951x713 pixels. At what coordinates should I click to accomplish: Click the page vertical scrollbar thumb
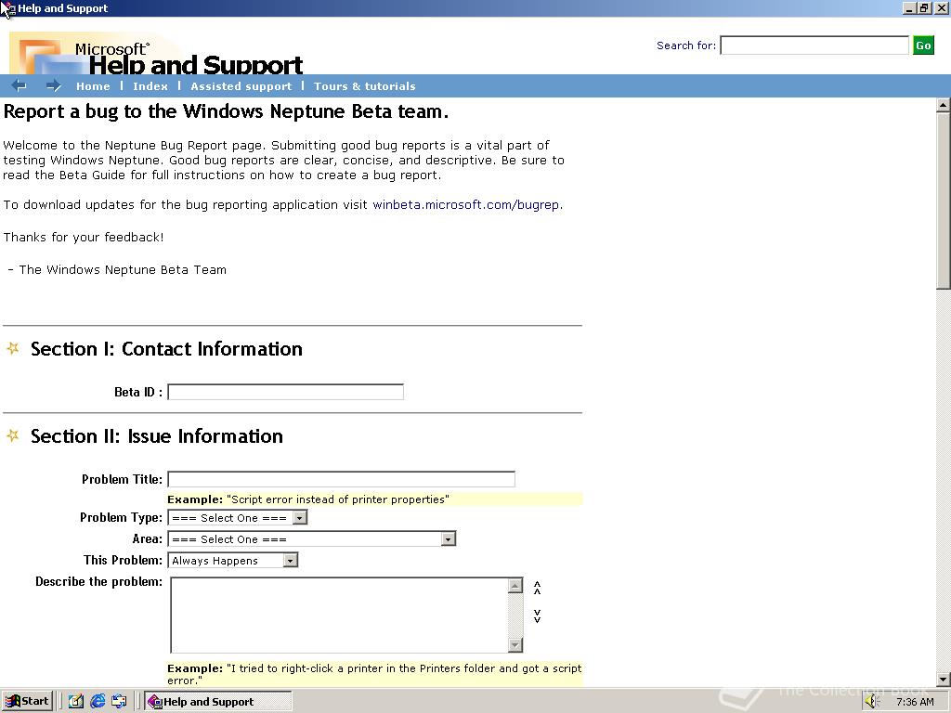click(x=944, y=201)
